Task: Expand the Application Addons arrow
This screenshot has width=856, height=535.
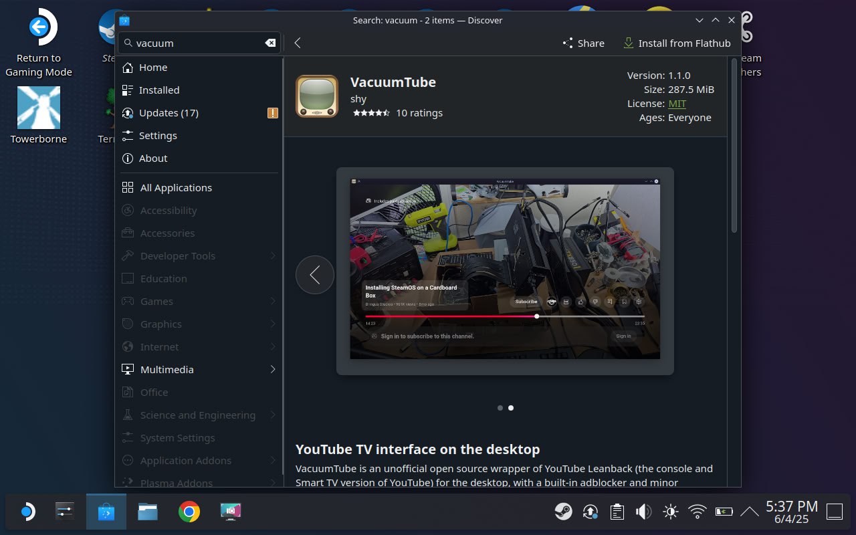Action: pyautogui.click(x=273, y=461)
